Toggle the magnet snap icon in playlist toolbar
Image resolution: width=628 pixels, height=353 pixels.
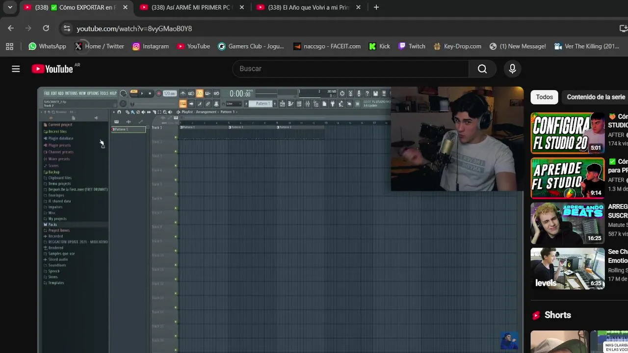click(x=119, y=112)
